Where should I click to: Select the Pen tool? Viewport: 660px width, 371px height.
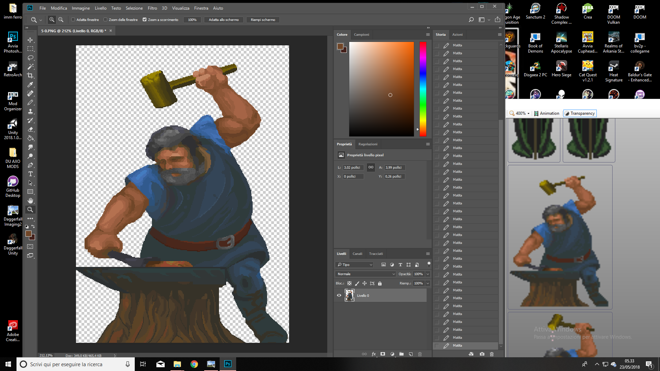click(30, 165)
